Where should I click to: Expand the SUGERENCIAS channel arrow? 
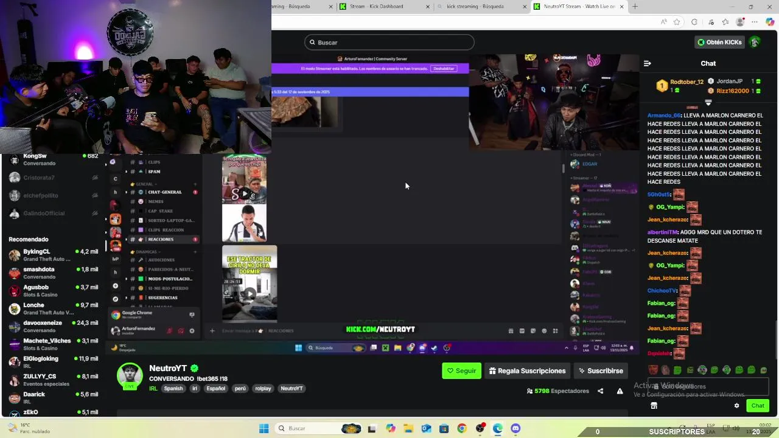(127, 297)
